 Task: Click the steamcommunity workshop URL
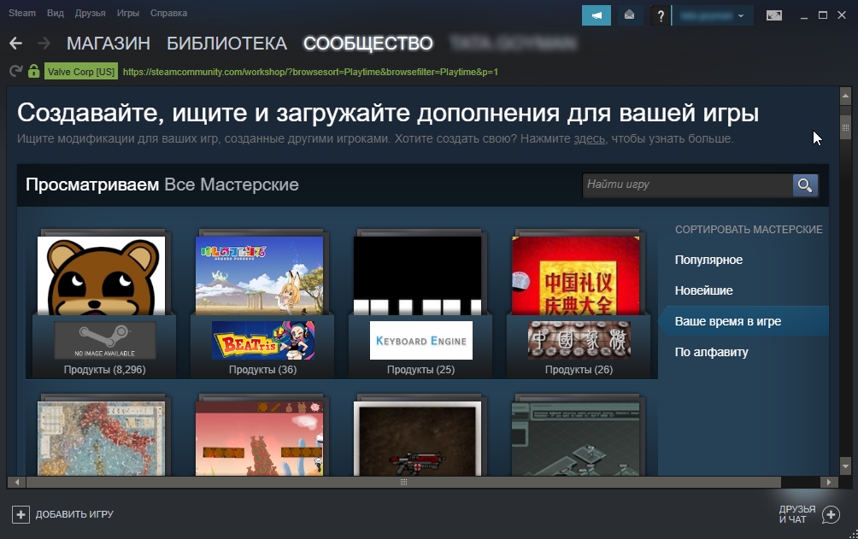coord(310,72)
